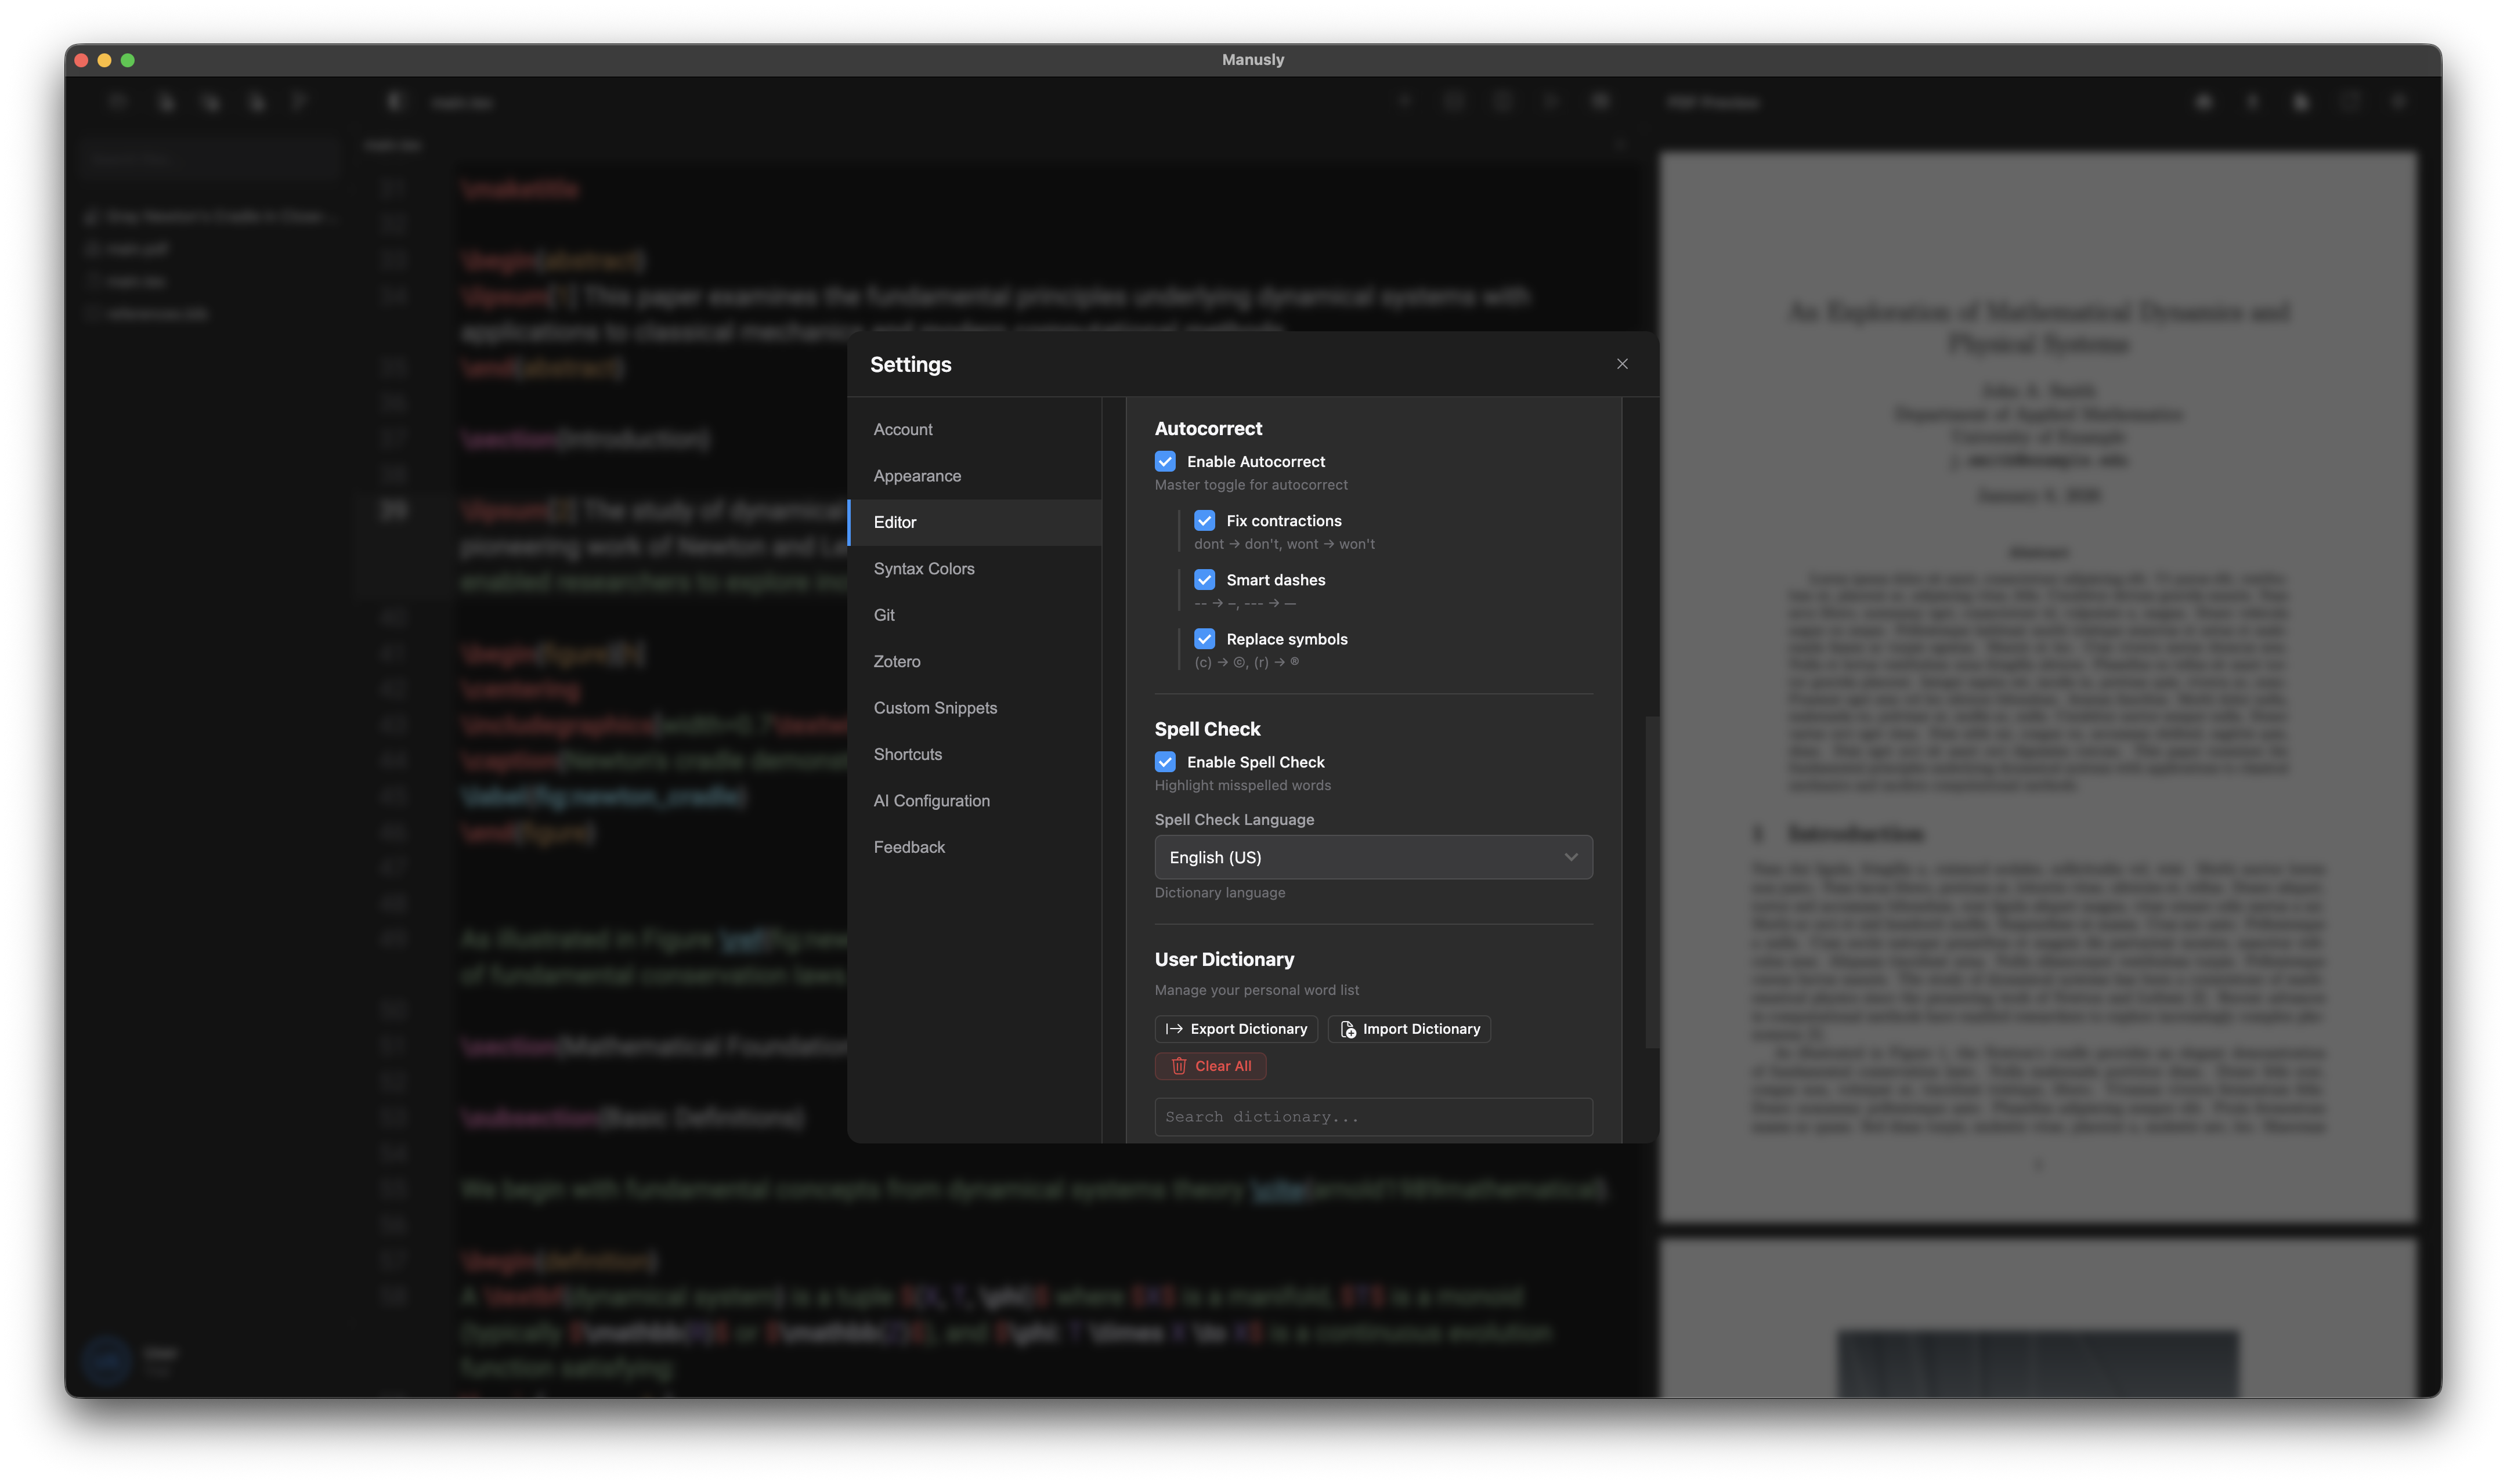Uncheck the Replace symbols option
The width and height of the screenshot is (2507, 1484).
point(1205,638)
